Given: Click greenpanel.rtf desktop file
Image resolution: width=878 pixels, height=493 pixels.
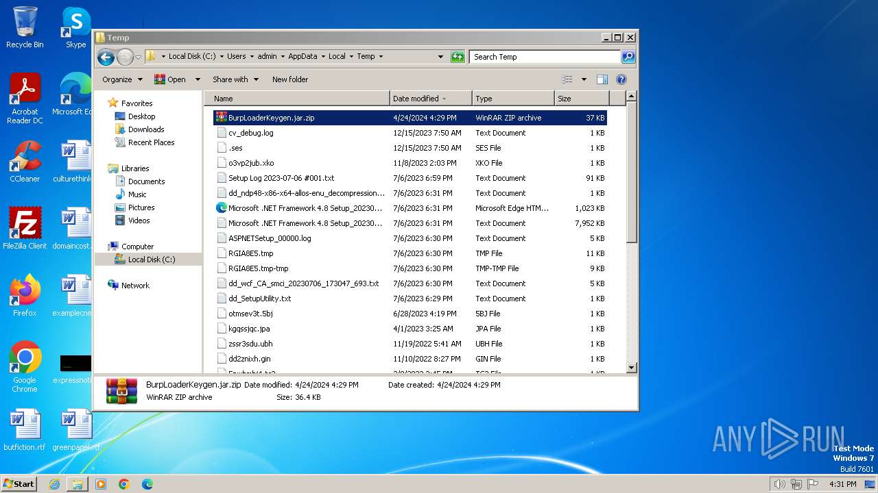Looking at the screenshot, I should (x=75, y=430).
